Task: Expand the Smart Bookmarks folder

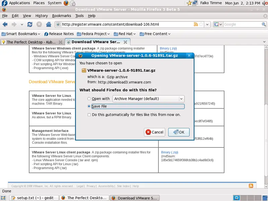Action: (x=21, y=34)
